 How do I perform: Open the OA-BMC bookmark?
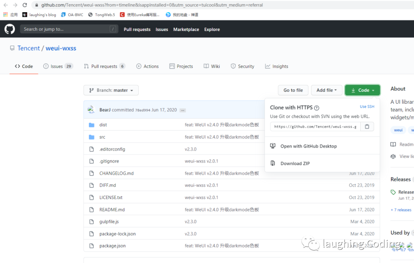[72, 15]
